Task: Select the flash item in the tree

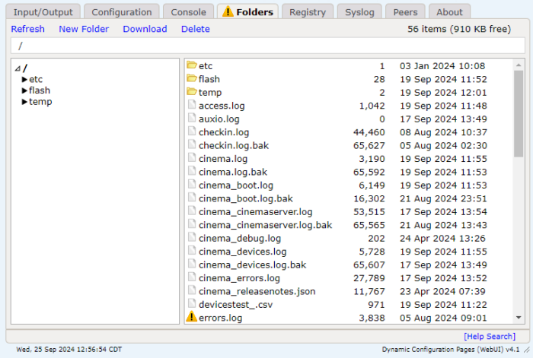Action: tap(40, 90)
